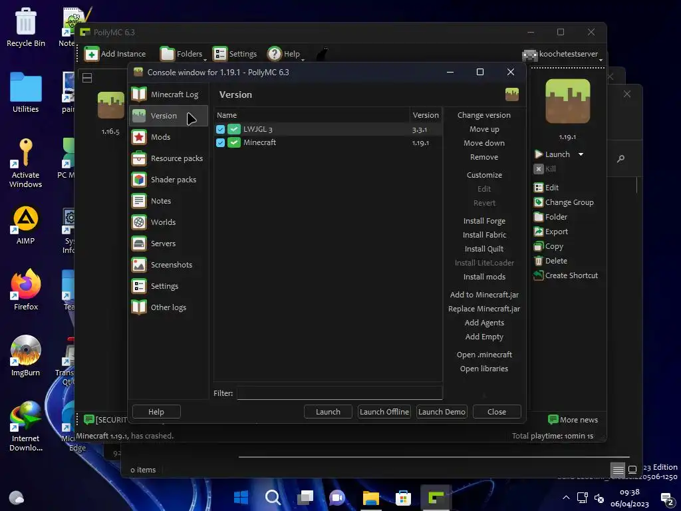Click Add to Minecraft.jar
The height and width of the screenshot is (511, 681).
pyautogui.click(x=484, y=295)
